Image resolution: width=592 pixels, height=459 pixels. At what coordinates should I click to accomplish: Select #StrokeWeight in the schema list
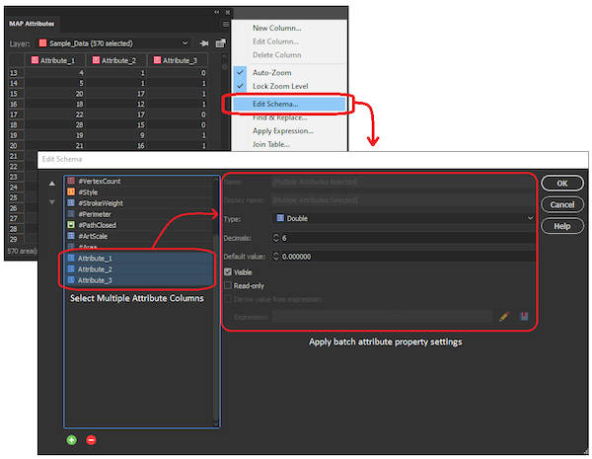[139, 203]
